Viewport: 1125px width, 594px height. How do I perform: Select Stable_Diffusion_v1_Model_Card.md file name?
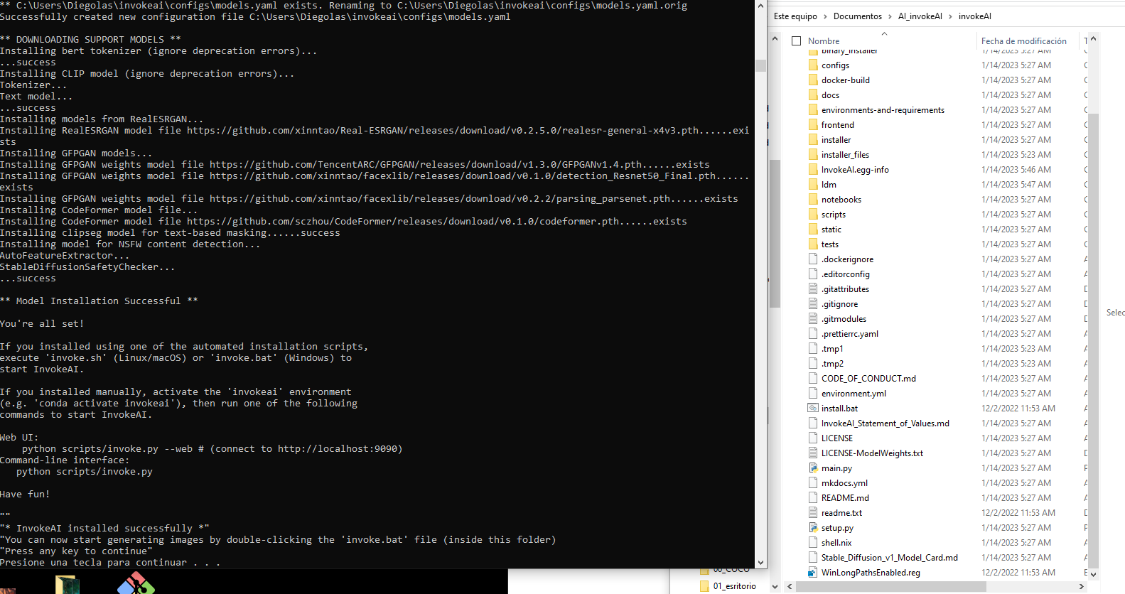(x=890, y=558)
